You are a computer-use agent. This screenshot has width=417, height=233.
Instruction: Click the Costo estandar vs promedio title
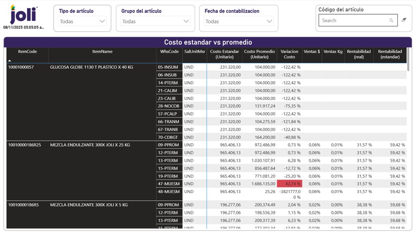coord(208,42)
